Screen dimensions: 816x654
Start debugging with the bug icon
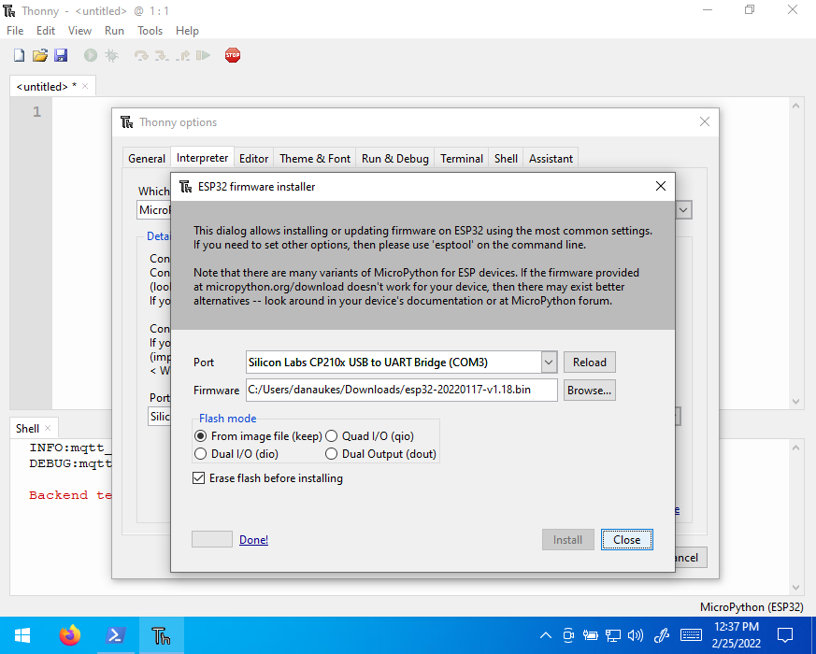[111, 55]
